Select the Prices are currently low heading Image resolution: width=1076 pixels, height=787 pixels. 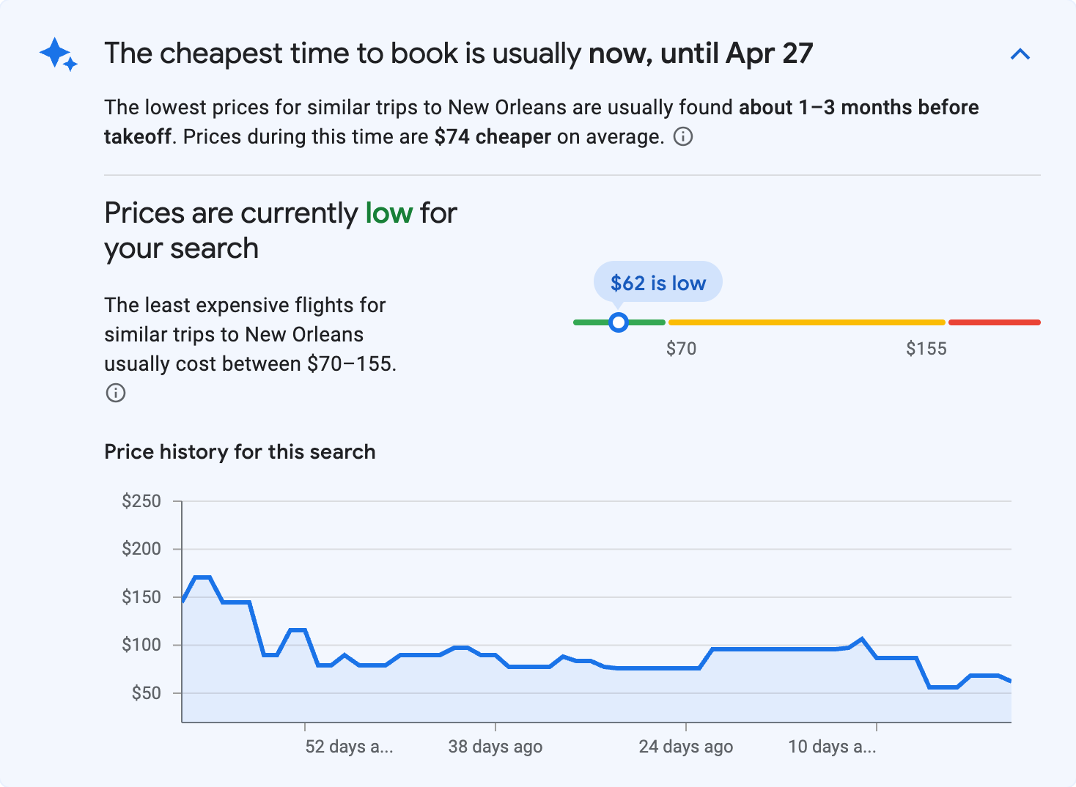pyautogui.click(x=280, y=229)
